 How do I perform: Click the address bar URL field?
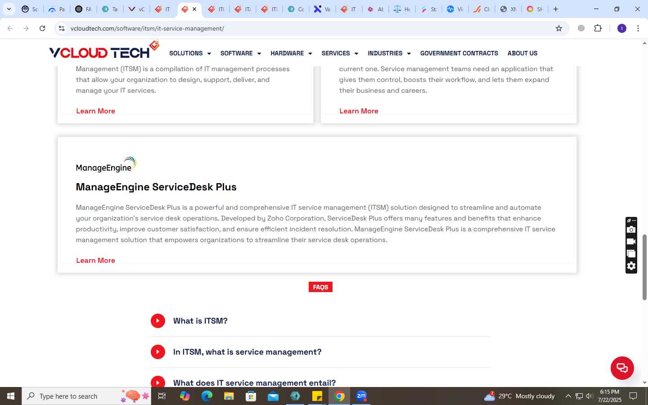(310, 28)
